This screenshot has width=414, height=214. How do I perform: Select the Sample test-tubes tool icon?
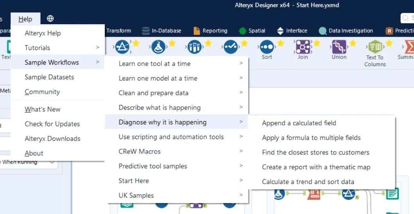195,47
